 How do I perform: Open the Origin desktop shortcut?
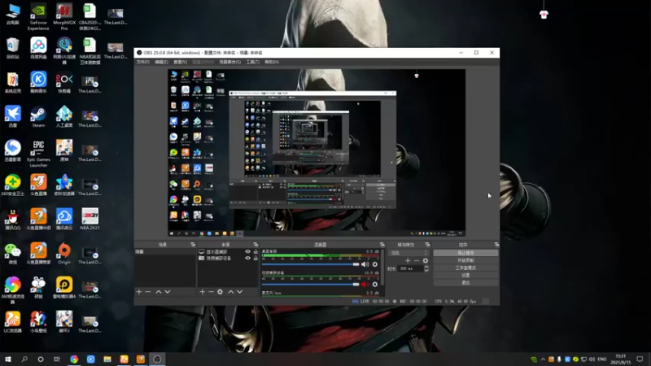pos(64,254)
